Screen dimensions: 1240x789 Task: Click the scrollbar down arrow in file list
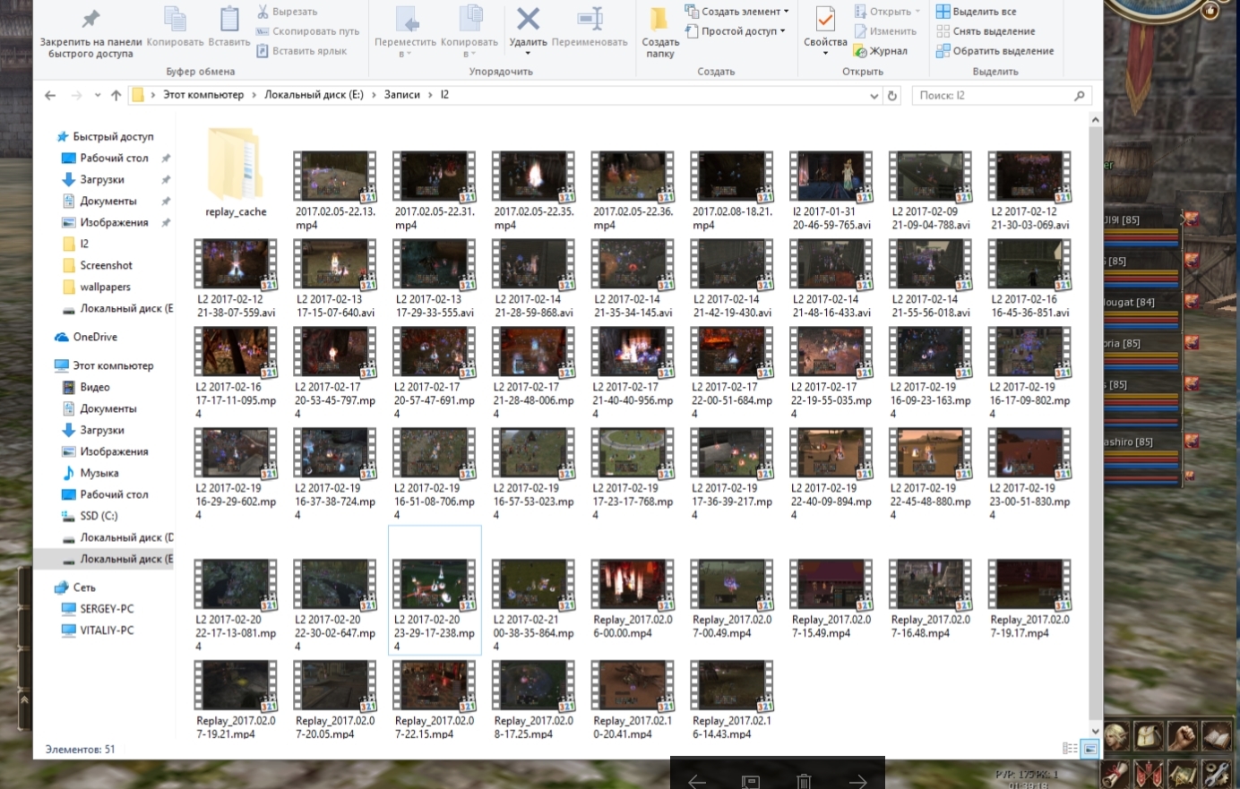[x=1095, y=732]
